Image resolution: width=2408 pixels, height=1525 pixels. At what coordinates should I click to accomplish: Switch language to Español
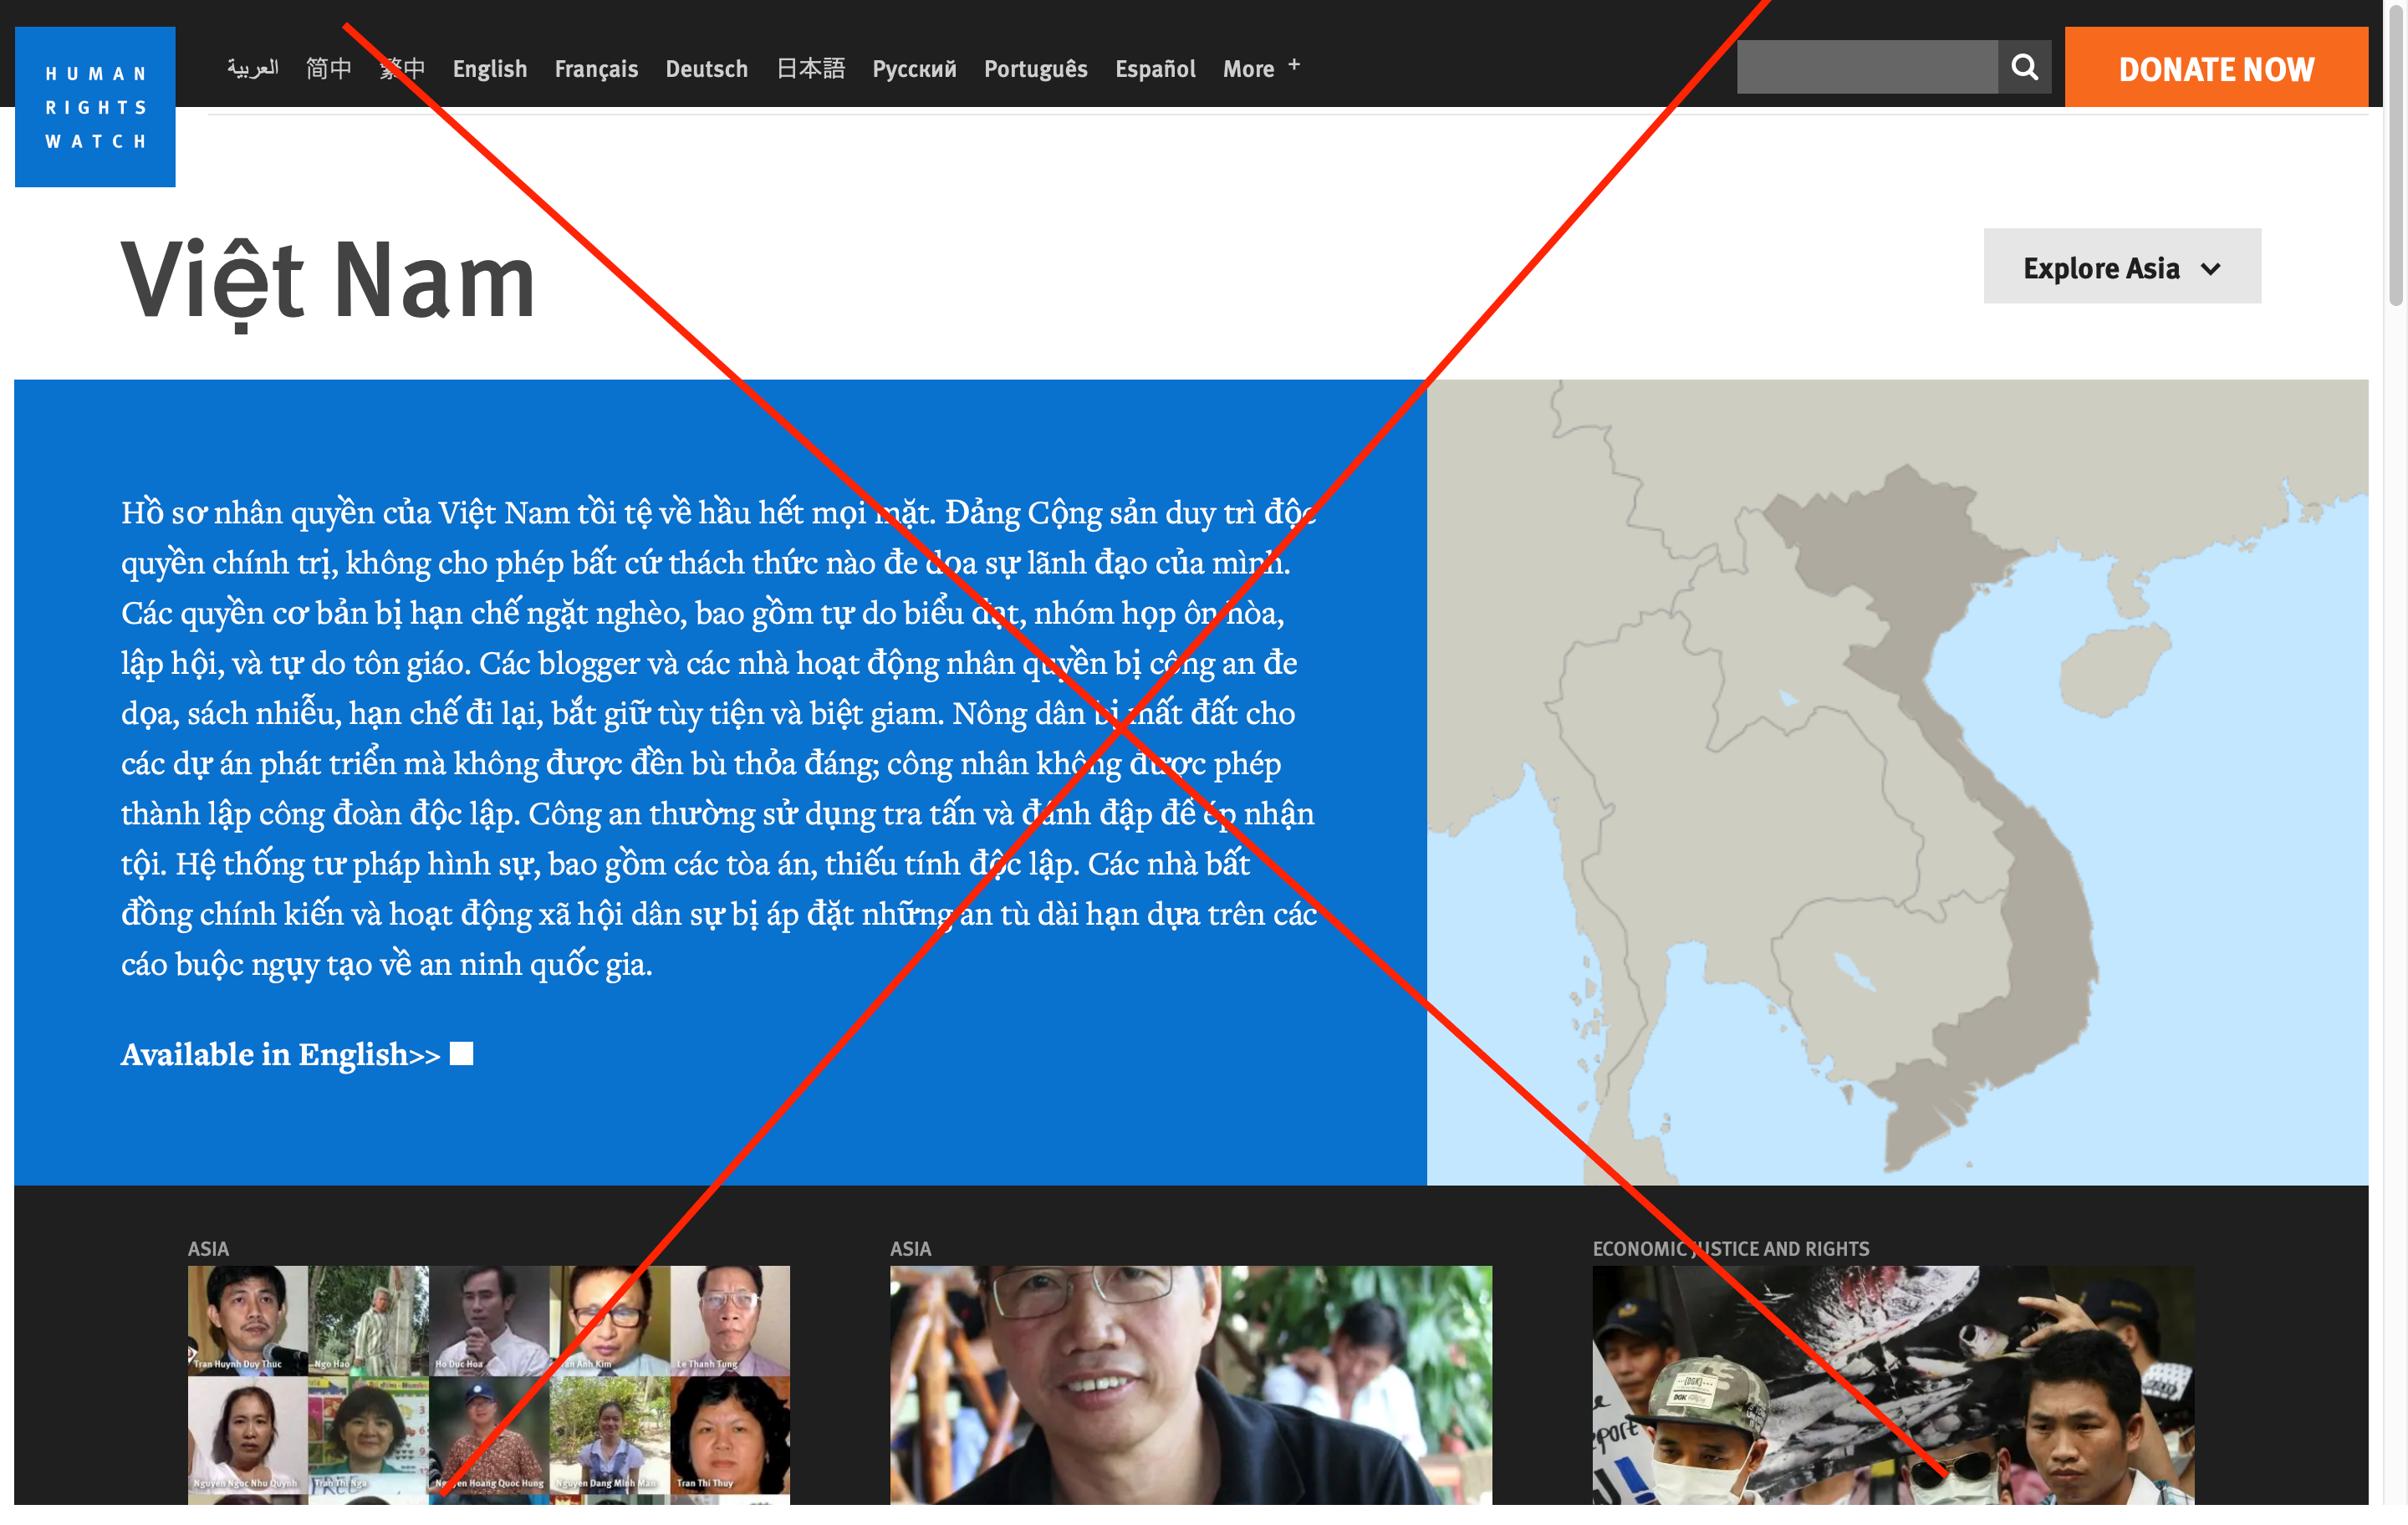pos(1155,68)
